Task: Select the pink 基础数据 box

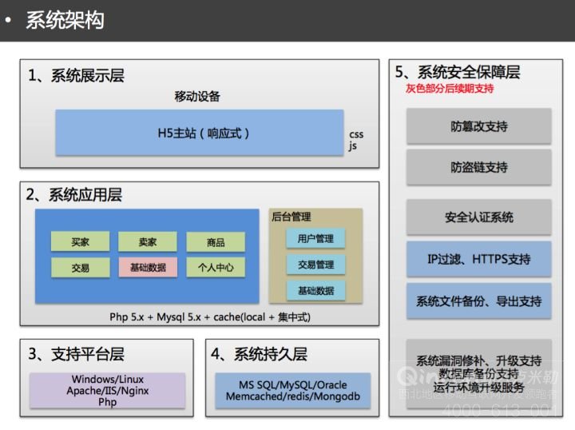Action: (148, 267)
